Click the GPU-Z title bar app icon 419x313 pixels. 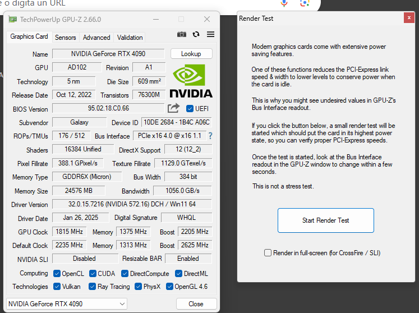click(x=12, y=19)
